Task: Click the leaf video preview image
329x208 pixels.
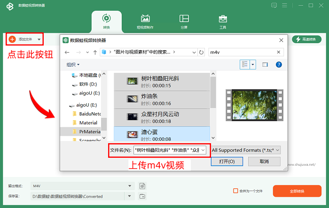Action: click(x=255, y=105)
